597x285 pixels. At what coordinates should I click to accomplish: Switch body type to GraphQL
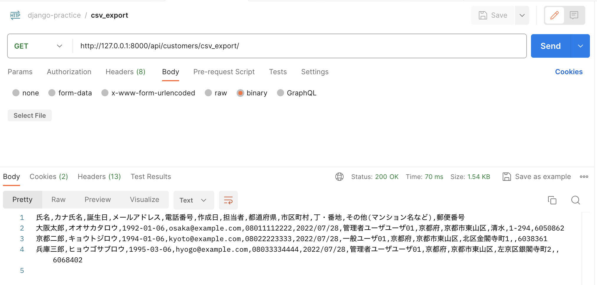pyautogui.click(x=280, y=93)
